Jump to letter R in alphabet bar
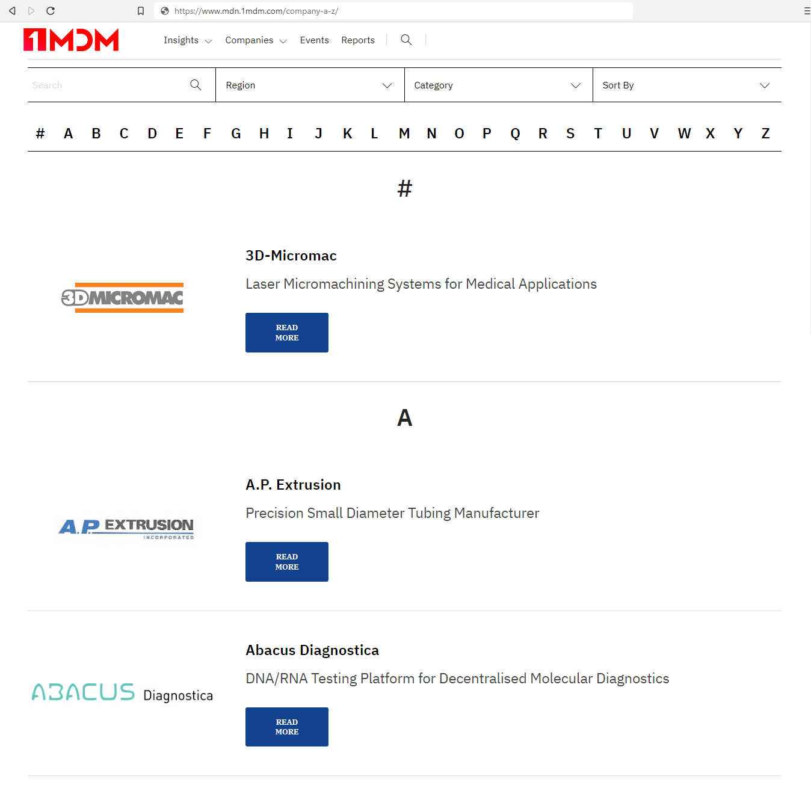The width and height of the screenshot is (811, 794). pyautogui.click(x=543, y=133)
